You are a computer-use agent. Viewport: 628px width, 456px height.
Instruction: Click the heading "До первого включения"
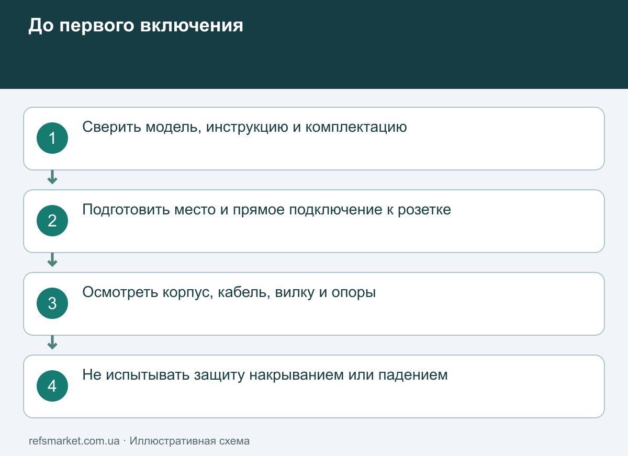point(136,26)
